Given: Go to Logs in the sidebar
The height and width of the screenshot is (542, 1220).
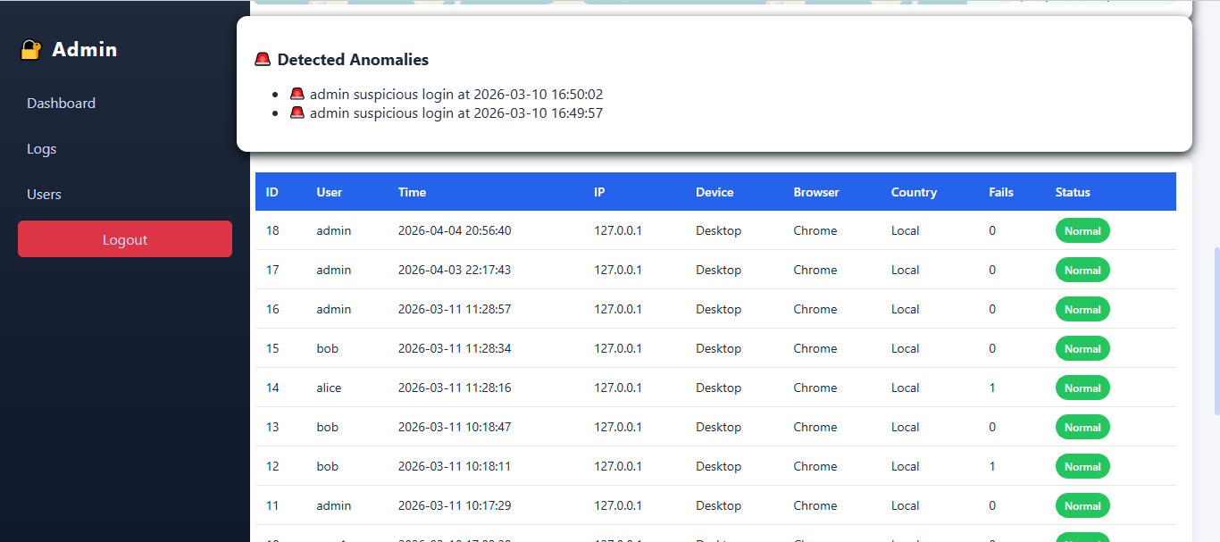Looking at the screenshot, I should point(41,149).
